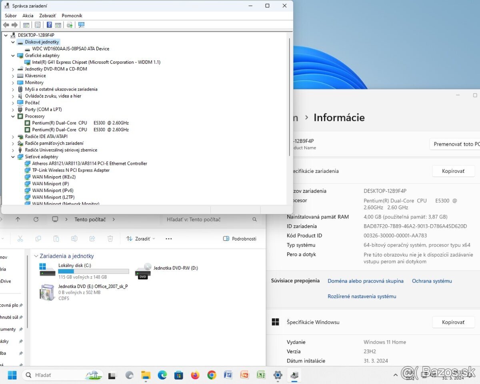Select the Cut (scissors) icon in Explorer toolbar
This screenshot has width=480, height=384.
[21, 238]
